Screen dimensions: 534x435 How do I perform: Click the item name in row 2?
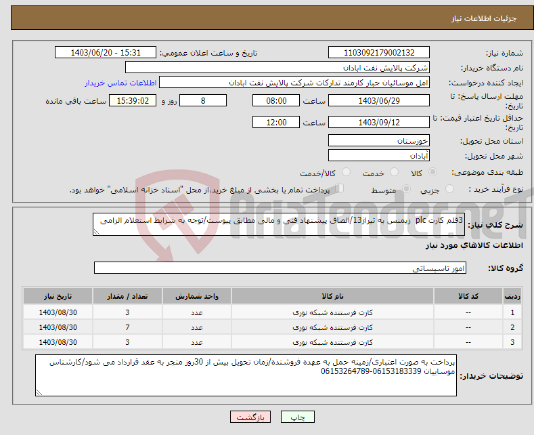coord(332,327)
